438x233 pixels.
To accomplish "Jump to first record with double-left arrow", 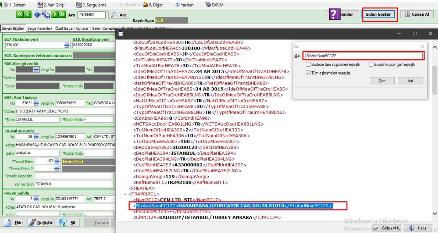I will coord(20,14).
